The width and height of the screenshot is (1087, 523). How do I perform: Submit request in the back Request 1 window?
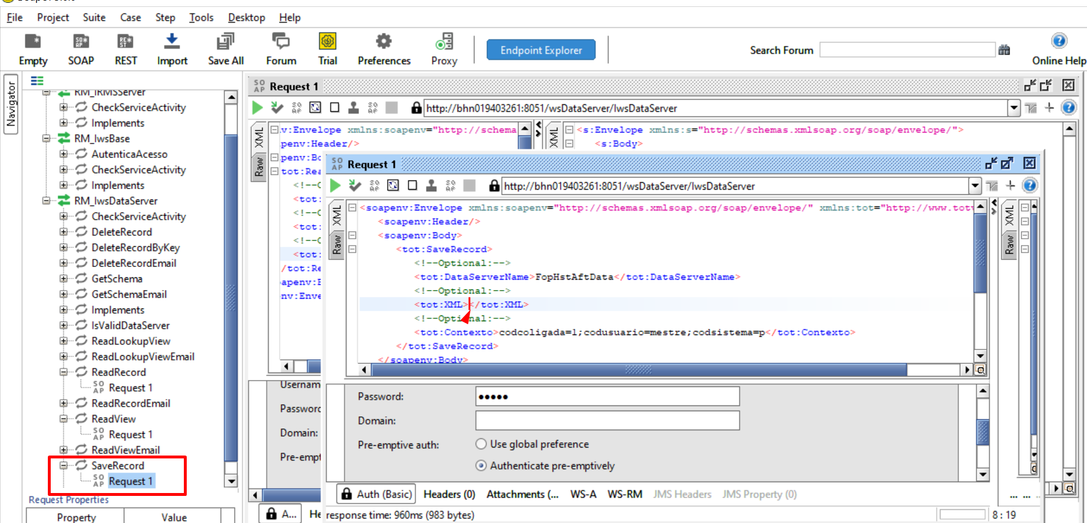pos(258,108)
